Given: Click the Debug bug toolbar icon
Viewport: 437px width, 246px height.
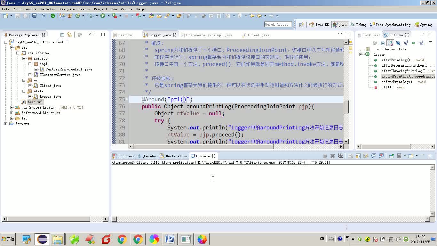Looking at the screenshot, I should click(x=91, y=16).
